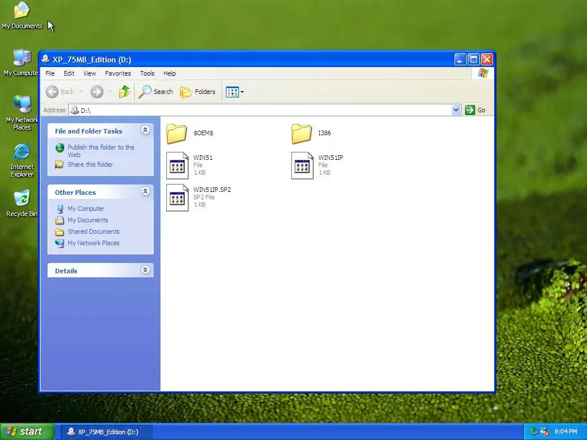The height and width of the screenshot is (440, 587).
Task: Click the XP_75MB_Edition taskbar button
Action: coord(106,432)
